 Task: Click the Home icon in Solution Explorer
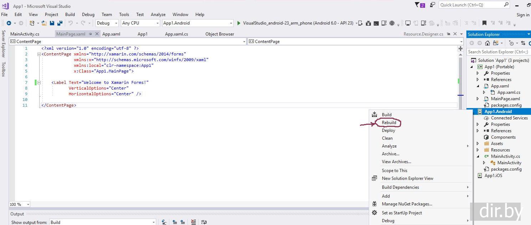[x=487, y=43]
